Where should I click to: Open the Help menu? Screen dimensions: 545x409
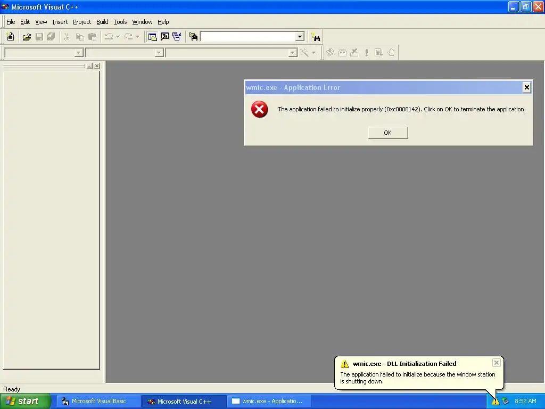coord(163,22)
